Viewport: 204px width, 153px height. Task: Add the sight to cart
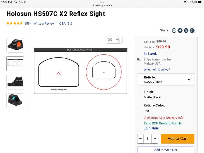point(177,139)
